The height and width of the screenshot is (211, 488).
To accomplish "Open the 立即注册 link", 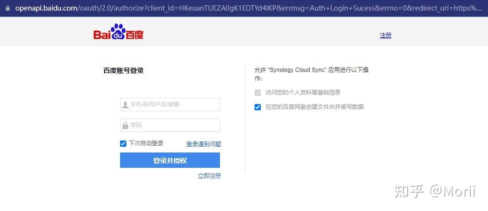I will tap(209, 176).
